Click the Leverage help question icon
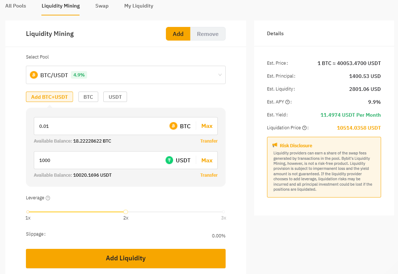The width and height of the screenshot is (398, 274). click(x=48, y=198)
